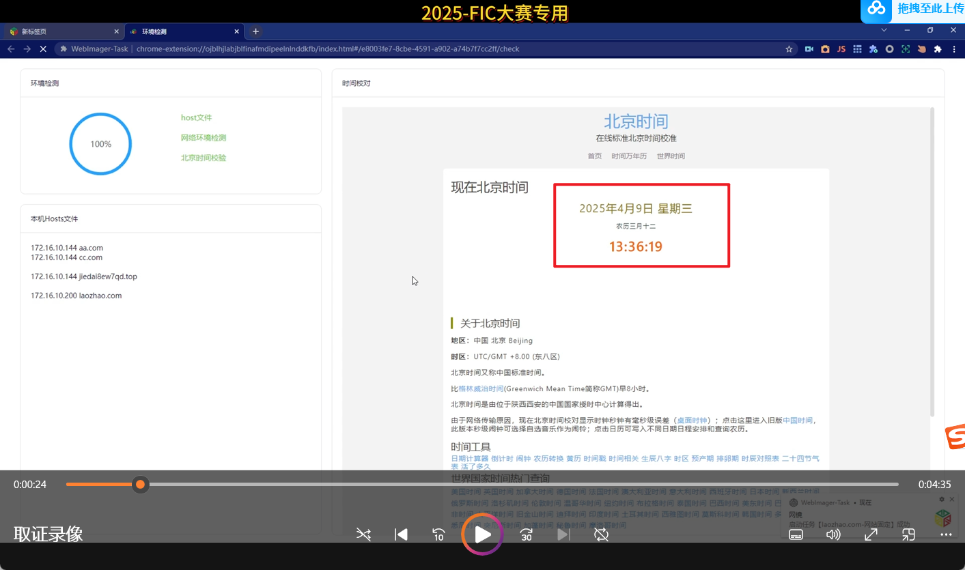Click the browser address bar
The image size is (965, 570).
[427, 49]
